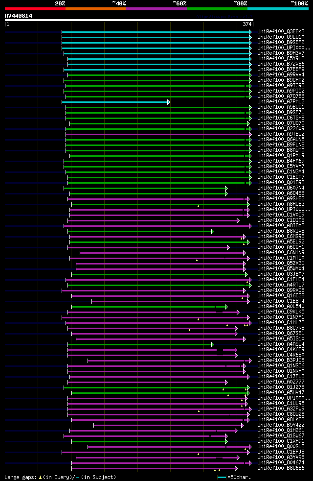The height and width of the screenshot is (481, 313).
Task: Open hit UniRef100_B7ZXE6
Action: (x=281, y=64)
